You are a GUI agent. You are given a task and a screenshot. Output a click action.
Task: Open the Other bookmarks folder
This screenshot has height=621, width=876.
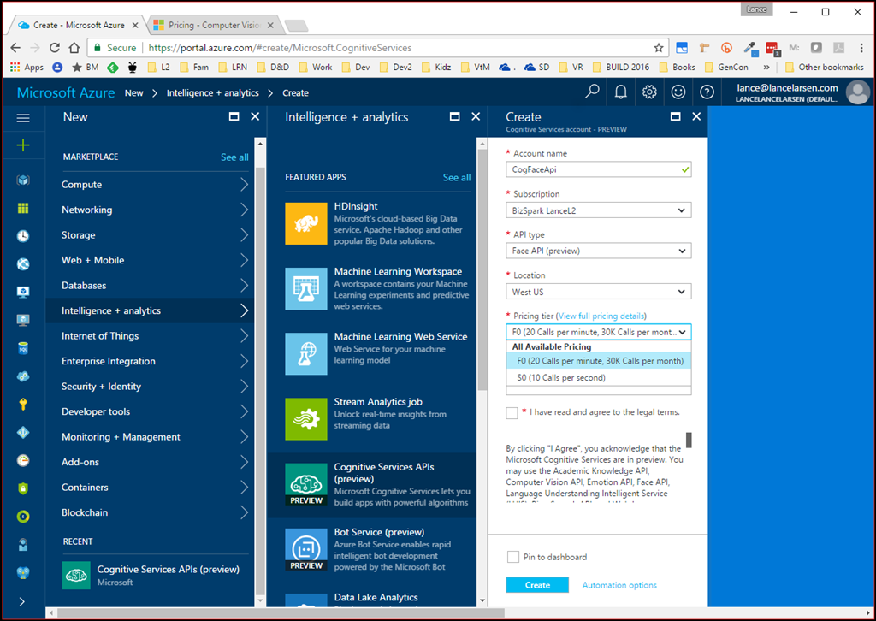point(825,67)
